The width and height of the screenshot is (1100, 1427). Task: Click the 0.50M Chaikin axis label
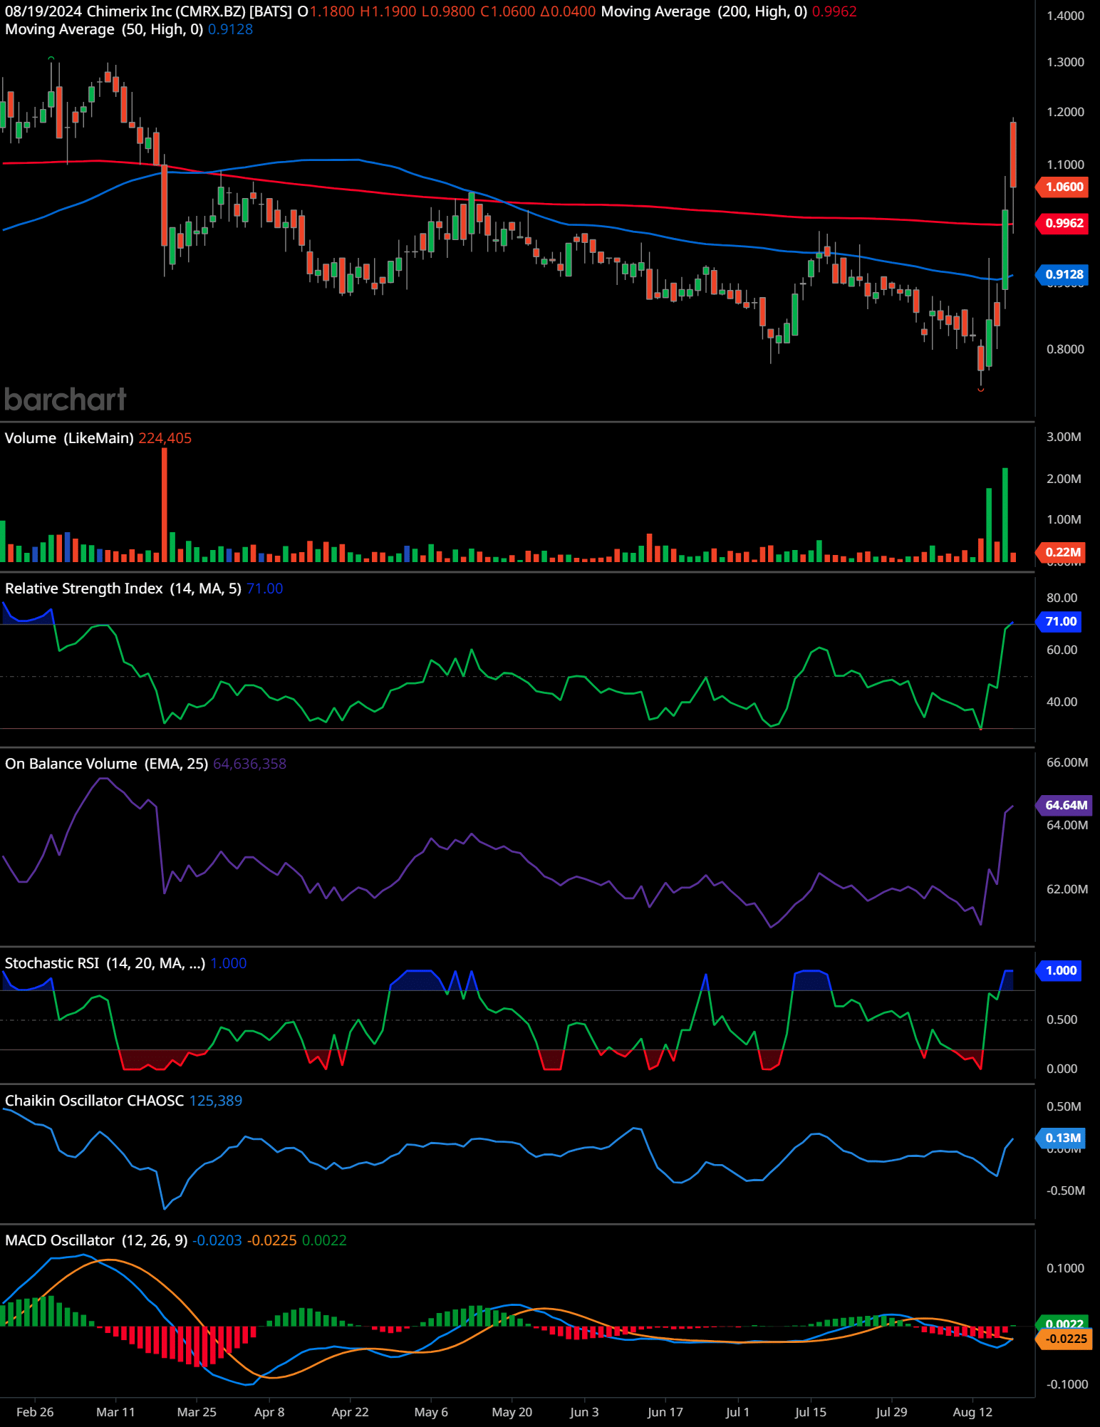pos(1064,1106)
